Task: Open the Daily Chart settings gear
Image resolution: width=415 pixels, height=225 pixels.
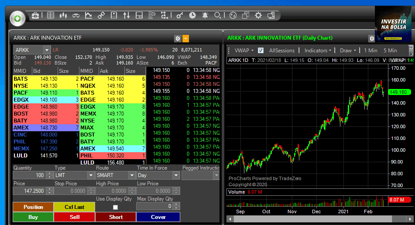Action: [372, 39]
